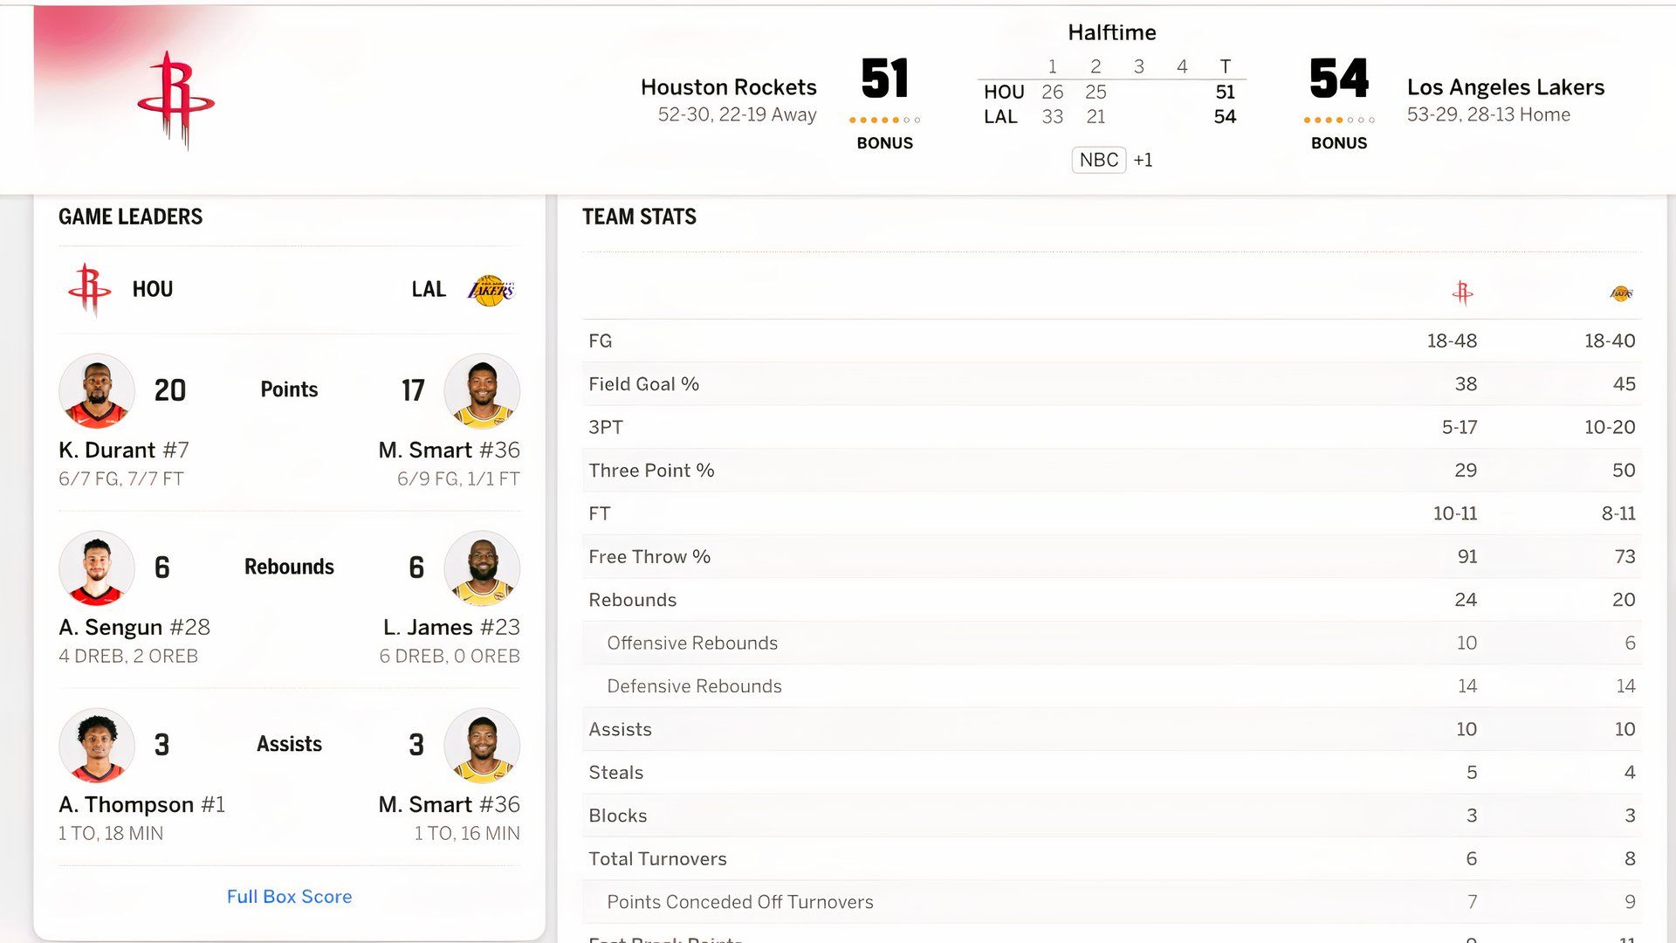This screenshot has width=1676, height=943.
Task: Click the Lakers timeout dots indicator
Action: [x=1339, y=120]
